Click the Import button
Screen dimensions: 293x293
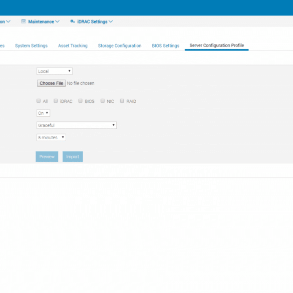73,157
